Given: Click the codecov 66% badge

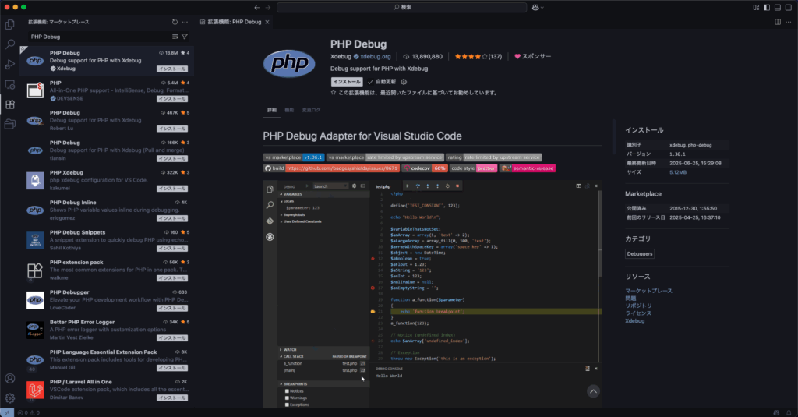Looking at the screenshot, I should pyautogui.click(x=424, y=168).
